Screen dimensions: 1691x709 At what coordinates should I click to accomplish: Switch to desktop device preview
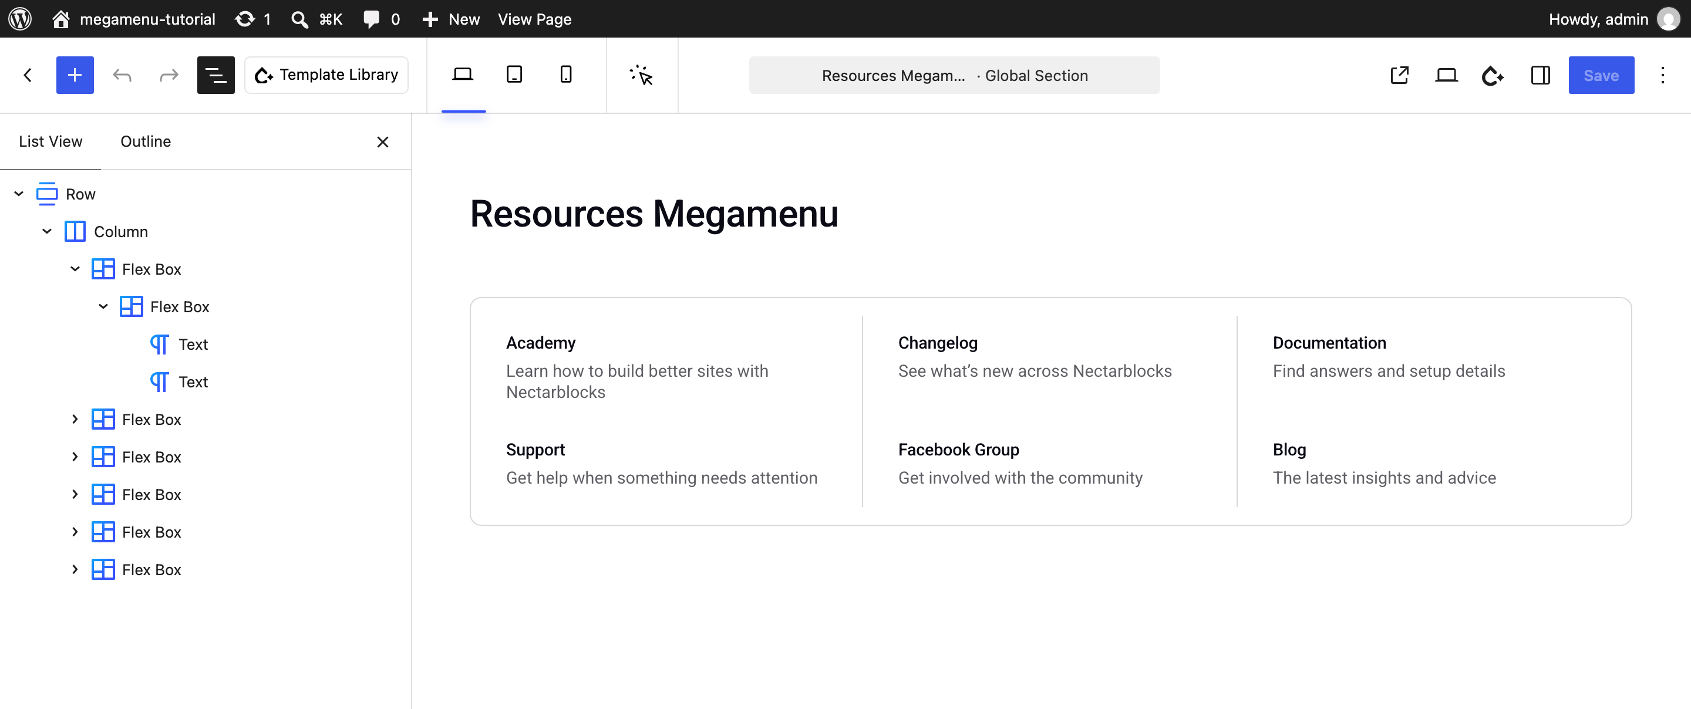[463, 75]
